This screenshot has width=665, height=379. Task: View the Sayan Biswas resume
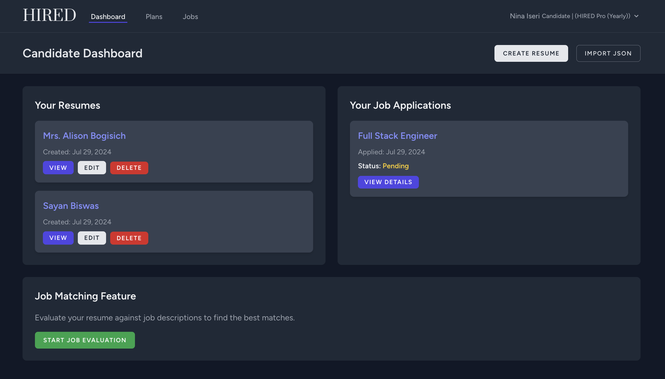[x=58, y=238]
